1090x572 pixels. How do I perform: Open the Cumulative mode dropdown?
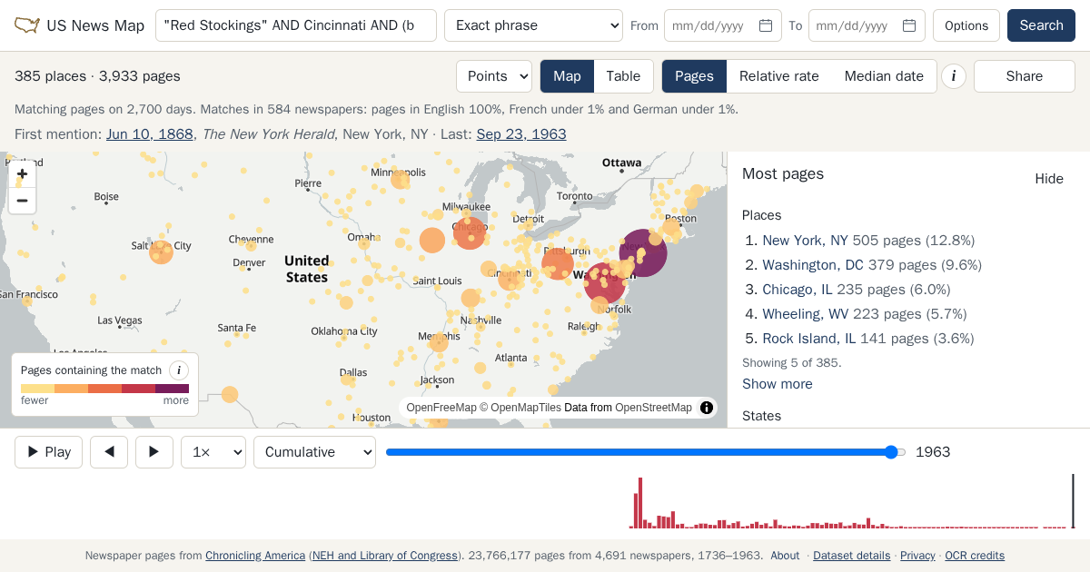click(314, 452)
